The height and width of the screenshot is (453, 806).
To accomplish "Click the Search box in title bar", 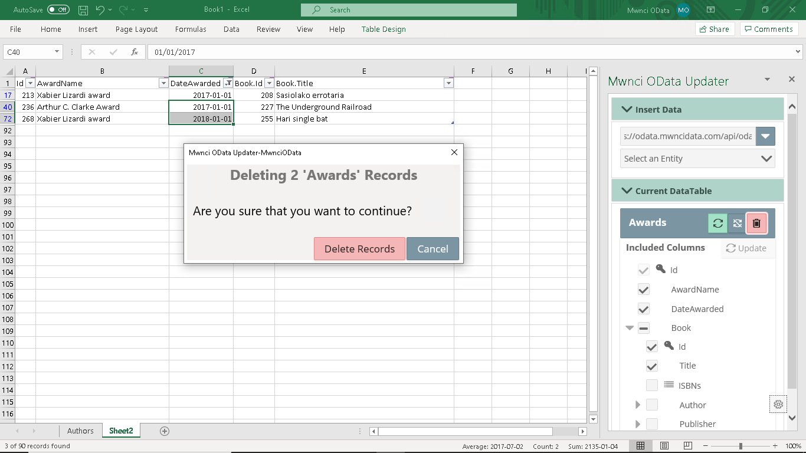I will [408, 10].
